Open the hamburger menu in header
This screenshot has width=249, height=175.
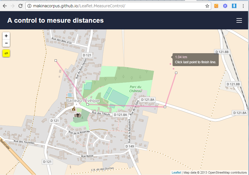tap(239, 20)
